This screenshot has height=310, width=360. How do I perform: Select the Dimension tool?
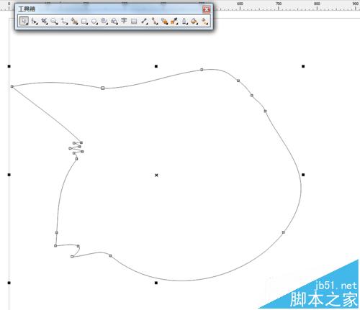(x=144, y=22)
